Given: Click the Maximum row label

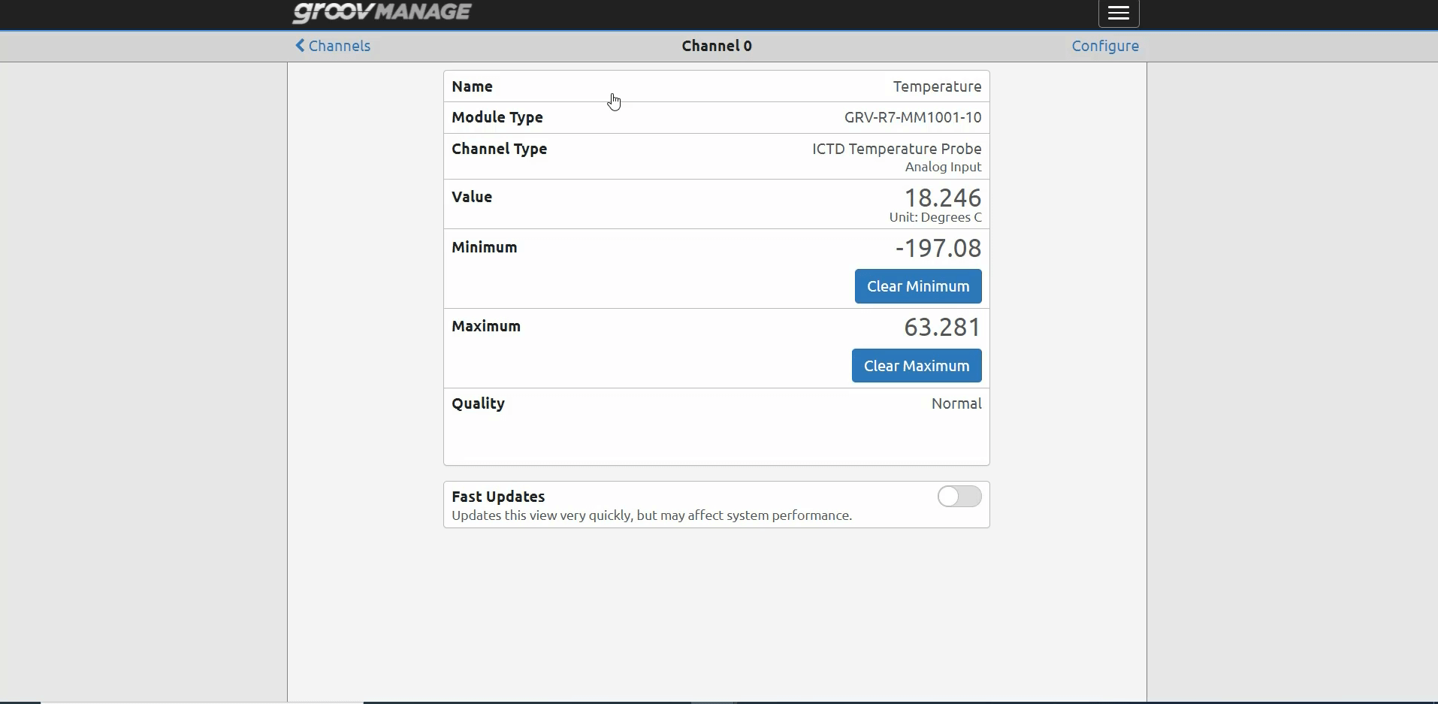Looking at the screenshot, I should (x=486, y=326).
